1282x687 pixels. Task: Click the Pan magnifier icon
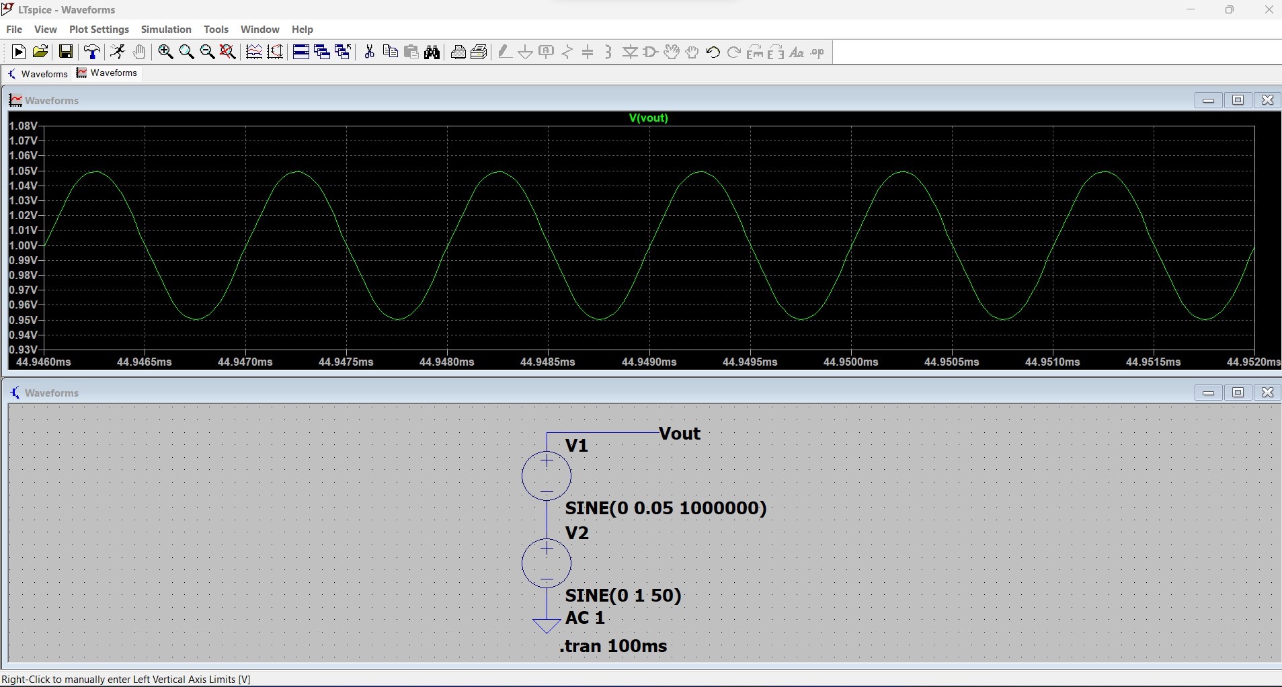pos(187,52)
